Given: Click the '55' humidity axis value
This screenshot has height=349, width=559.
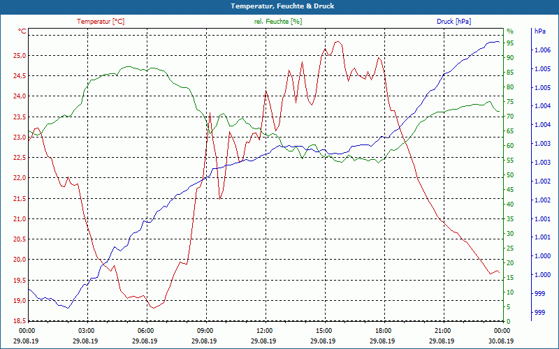Looking at the screenshot, I should 510,161.
